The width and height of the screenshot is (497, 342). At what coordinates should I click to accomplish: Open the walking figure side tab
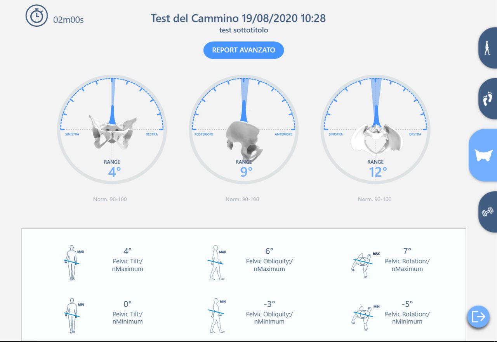487,48
